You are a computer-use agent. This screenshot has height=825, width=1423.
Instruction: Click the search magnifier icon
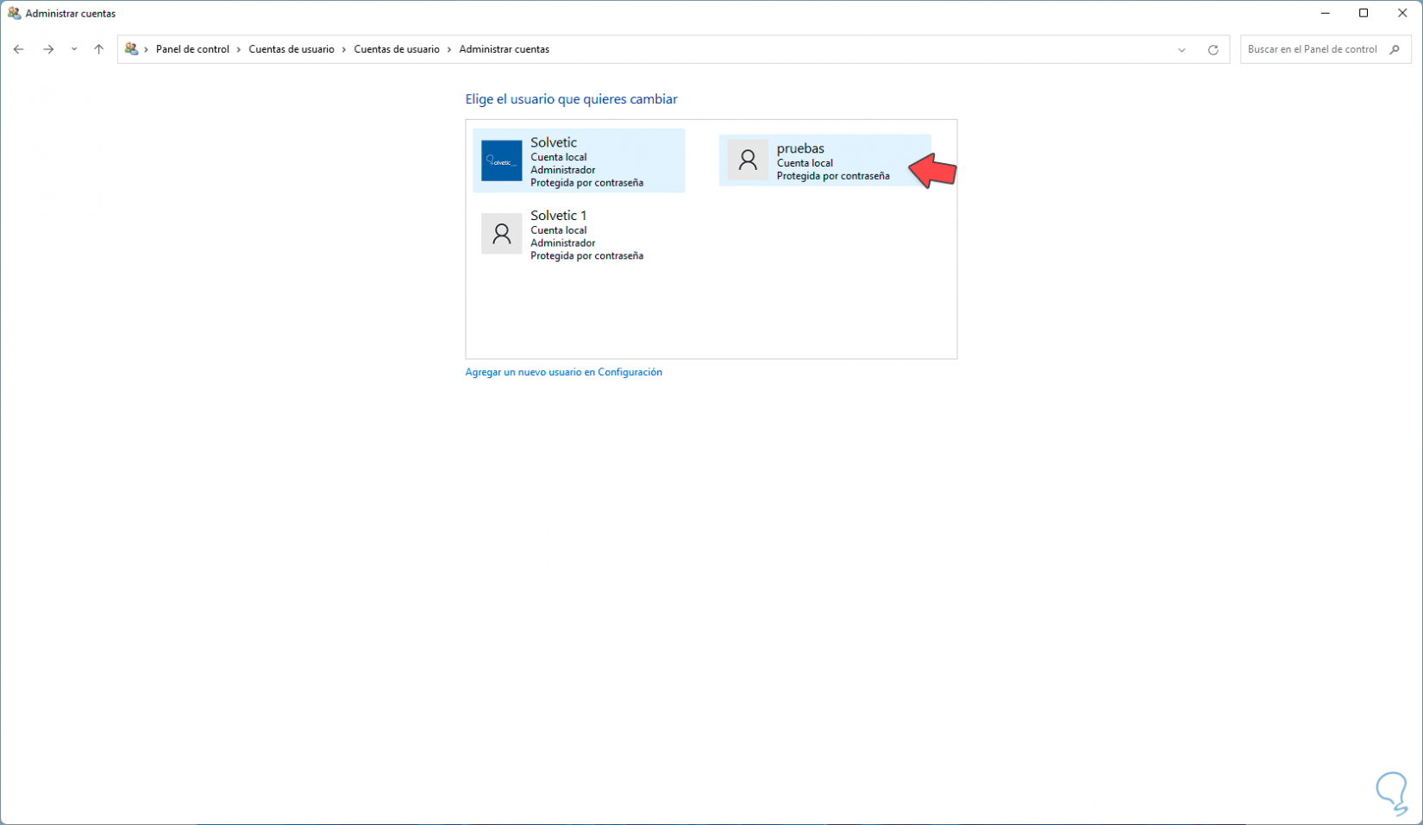1395,49
